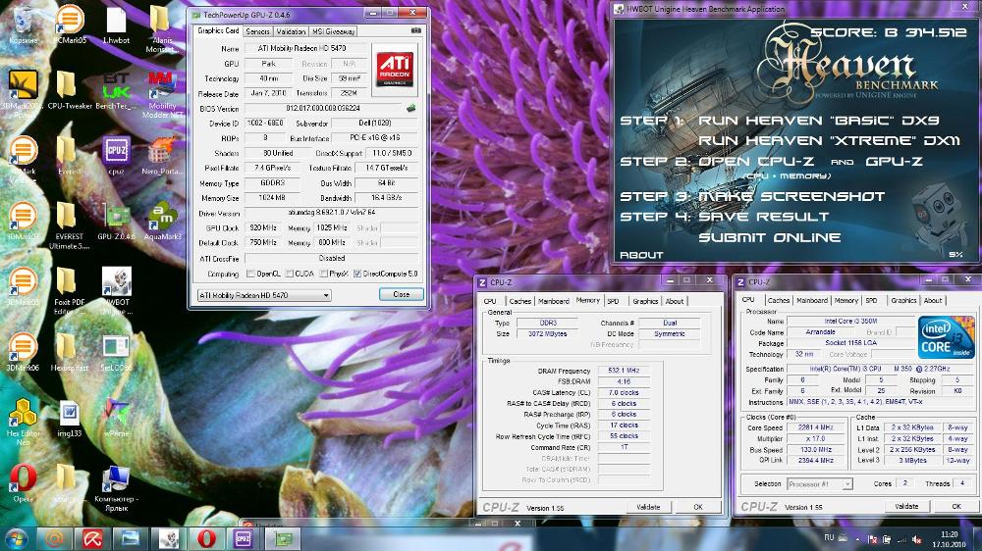Click SUBMIT ONLINE in Heaven benchmark
The height and width of the screenshot is (551, 982).
[769, 237]
